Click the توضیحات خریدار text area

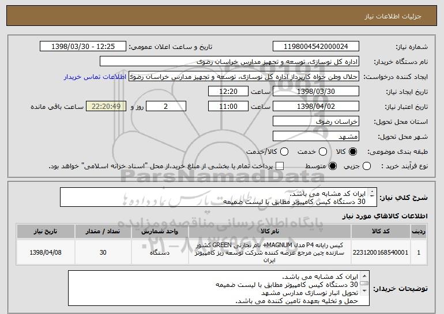click(x=219, y=288)
